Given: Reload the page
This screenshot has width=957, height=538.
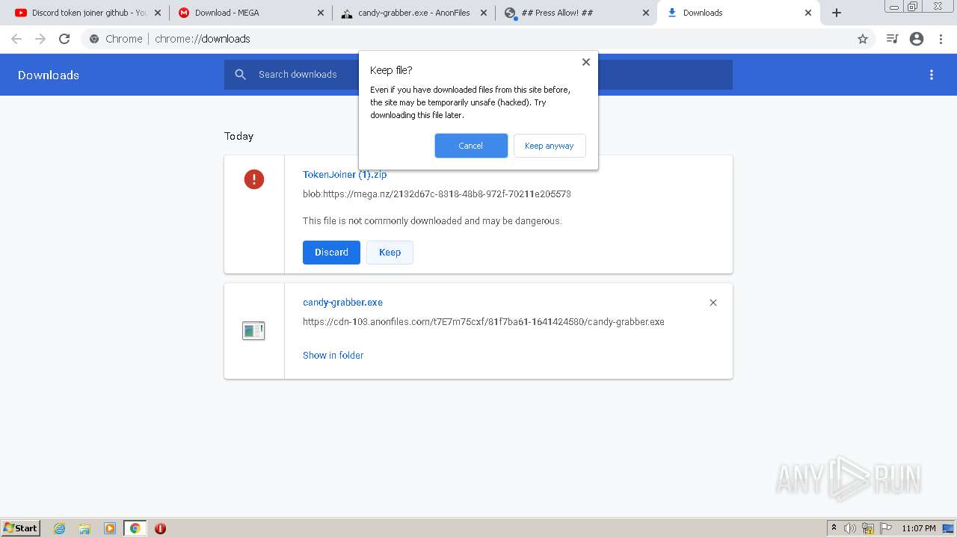Looking at the screenshot, I should tap(64, 39).
